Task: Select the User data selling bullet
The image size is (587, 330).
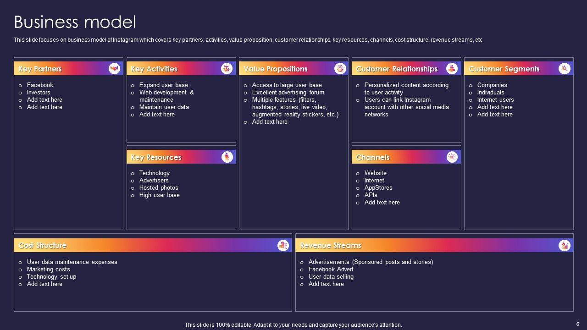Action: click(331, 276)
